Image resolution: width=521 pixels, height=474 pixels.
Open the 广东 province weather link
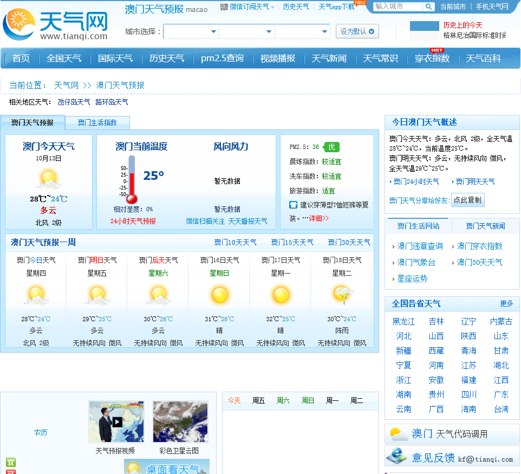[x=501, y=394]
